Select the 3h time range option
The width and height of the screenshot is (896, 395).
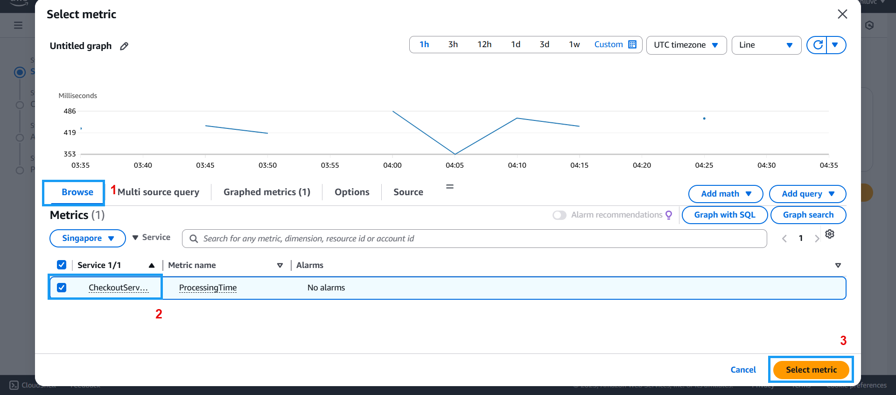(x=453, y=44)
